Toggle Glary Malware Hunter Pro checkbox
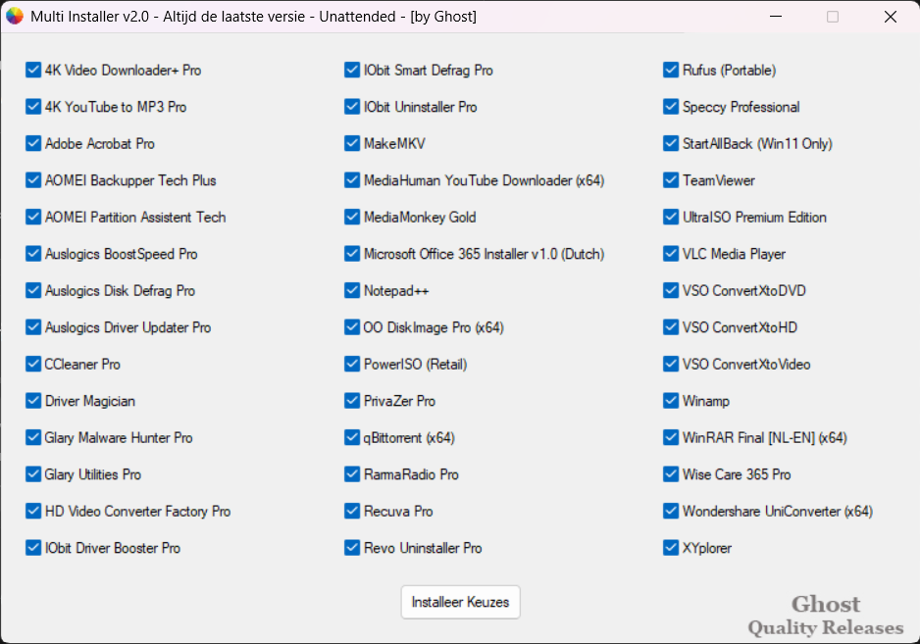920x644 pixels. coord(33,437)
